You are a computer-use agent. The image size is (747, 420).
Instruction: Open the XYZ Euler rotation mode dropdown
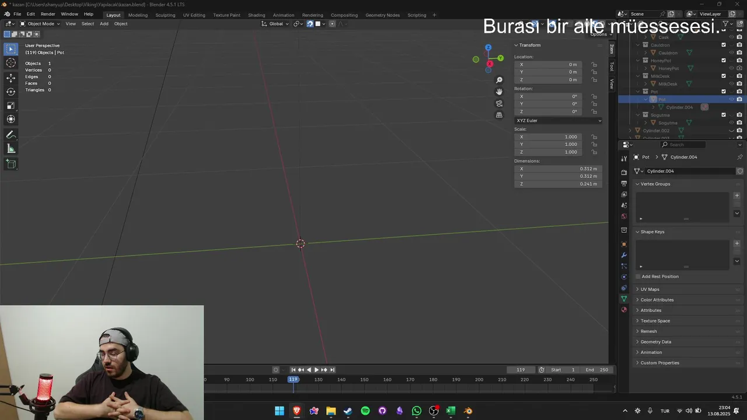coord(558,121)
